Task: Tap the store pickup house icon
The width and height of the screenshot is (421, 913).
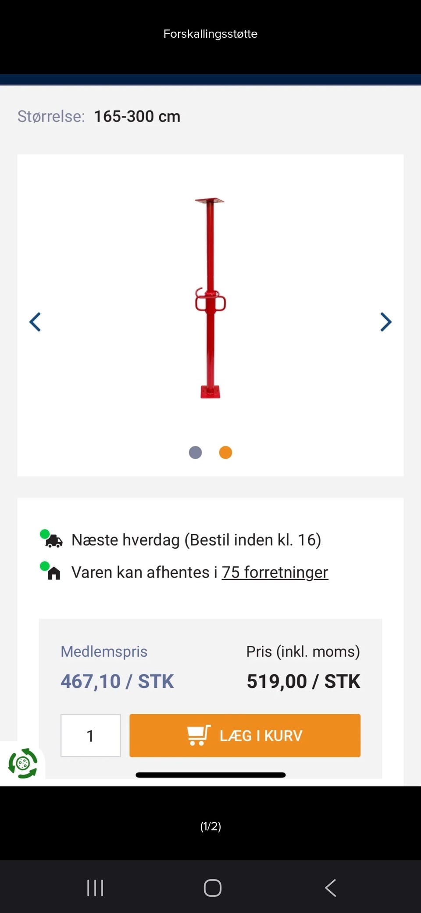Action: [x=54, y=573]
